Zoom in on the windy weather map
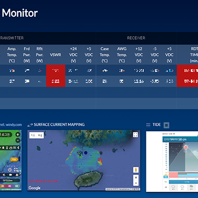The image size is (198, 198). pos(18,134)
